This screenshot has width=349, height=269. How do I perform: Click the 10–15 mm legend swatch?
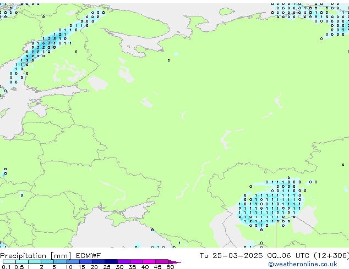[73, 262]
